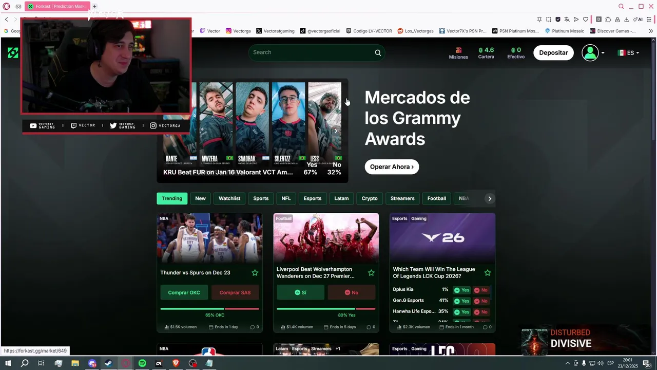Expand hidden bookmarks with double chevron
Screen dimensions: 657x370
click(x=651, y=31)
